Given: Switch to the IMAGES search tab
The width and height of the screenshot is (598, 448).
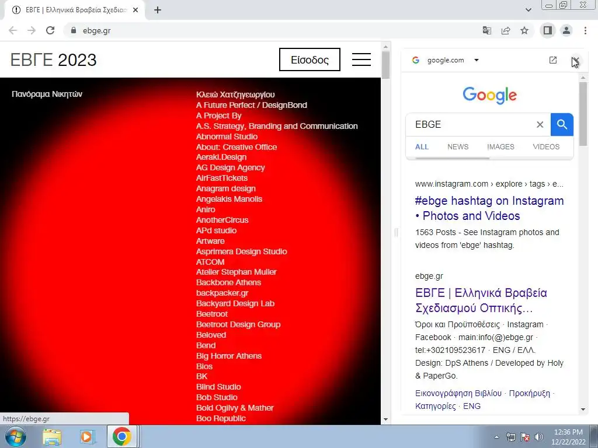Looking at the screenshot, I should tap(500, 146).
